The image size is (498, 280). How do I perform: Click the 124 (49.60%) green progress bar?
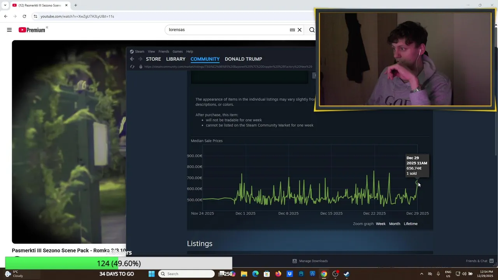pos(119,264)
